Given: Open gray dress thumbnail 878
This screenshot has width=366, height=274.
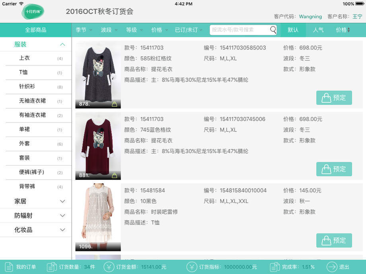Looking at the screenshot, I should [98, 75].
